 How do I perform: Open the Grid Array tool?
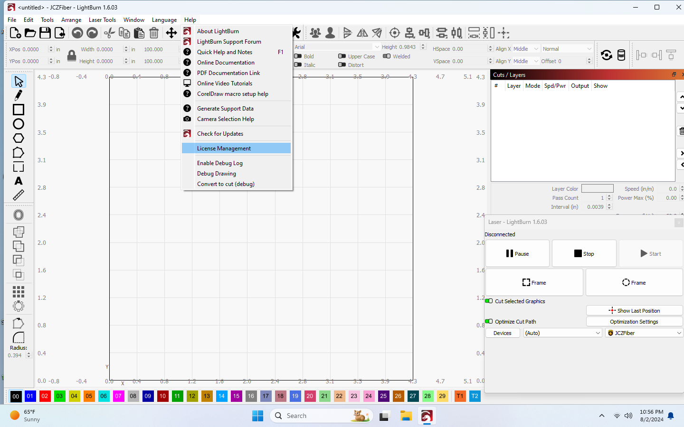[x=19, y=291]
